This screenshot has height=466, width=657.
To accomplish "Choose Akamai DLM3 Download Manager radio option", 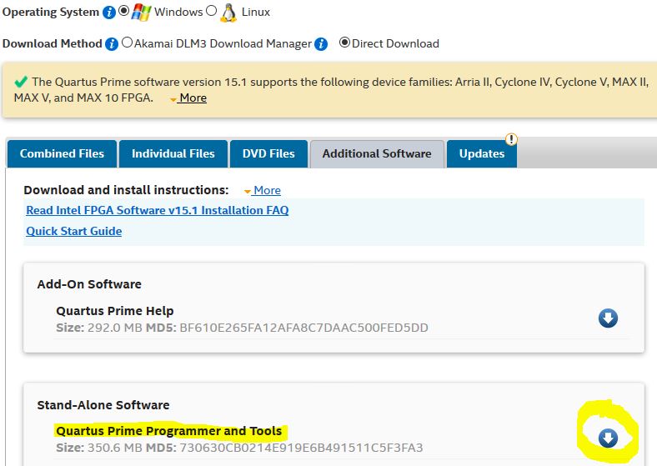I will click(127, 43).
